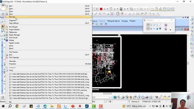
Task: Select Measure Angle tool
Action: coord(161,9)
